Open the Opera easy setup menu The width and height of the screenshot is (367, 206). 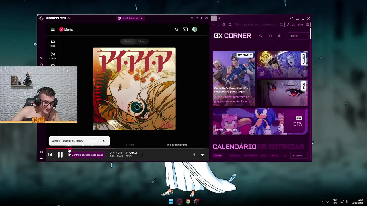307,25
